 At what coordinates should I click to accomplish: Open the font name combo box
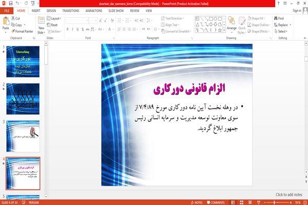click(x=76, y=21)
